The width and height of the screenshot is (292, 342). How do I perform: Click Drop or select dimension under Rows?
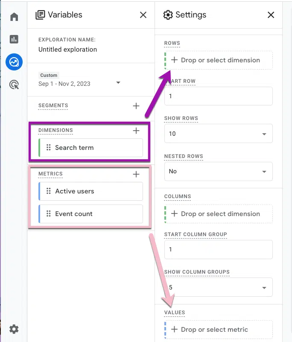click(219, 60)
